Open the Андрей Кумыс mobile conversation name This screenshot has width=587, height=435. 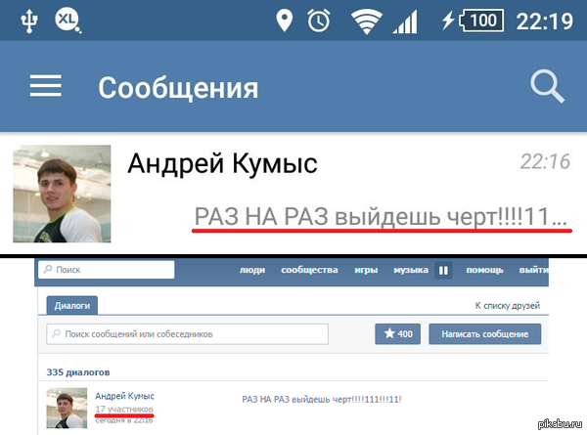[x=222, y=163]
